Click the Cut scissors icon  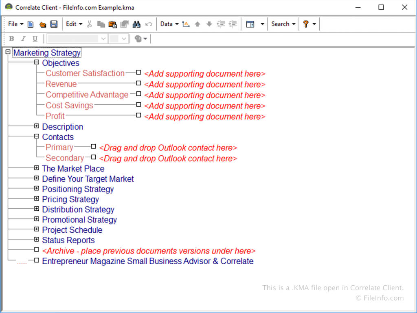(89, 24)
